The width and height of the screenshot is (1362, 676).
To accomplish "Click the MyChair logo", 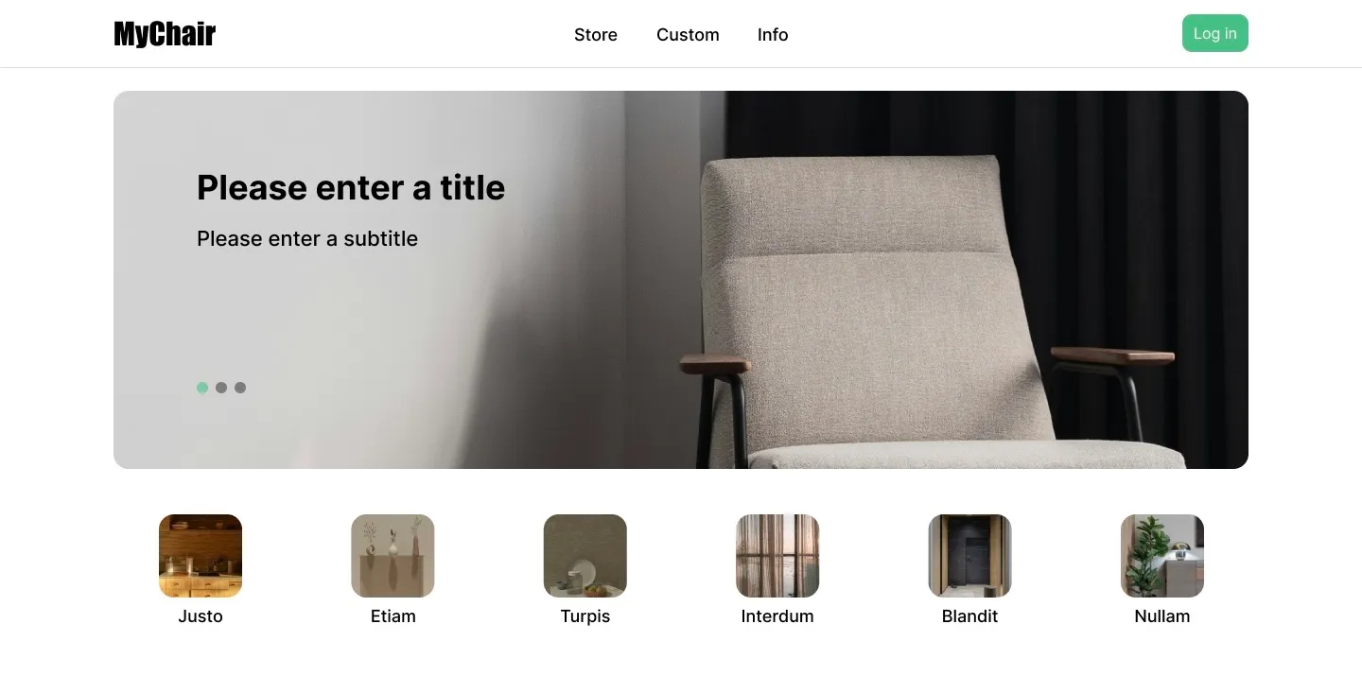I will click(165, 34).
